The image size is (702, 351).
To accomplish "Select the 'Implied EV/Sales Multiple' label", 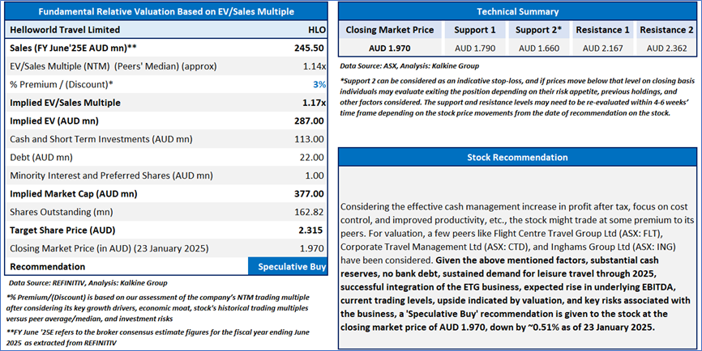I will click(66, 103).
